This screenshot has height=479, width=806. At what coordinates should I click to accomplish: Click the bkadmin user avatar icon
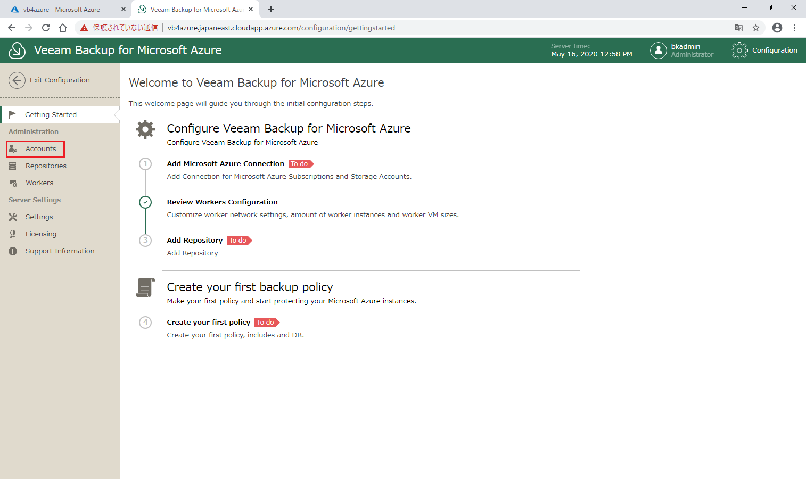659,51
